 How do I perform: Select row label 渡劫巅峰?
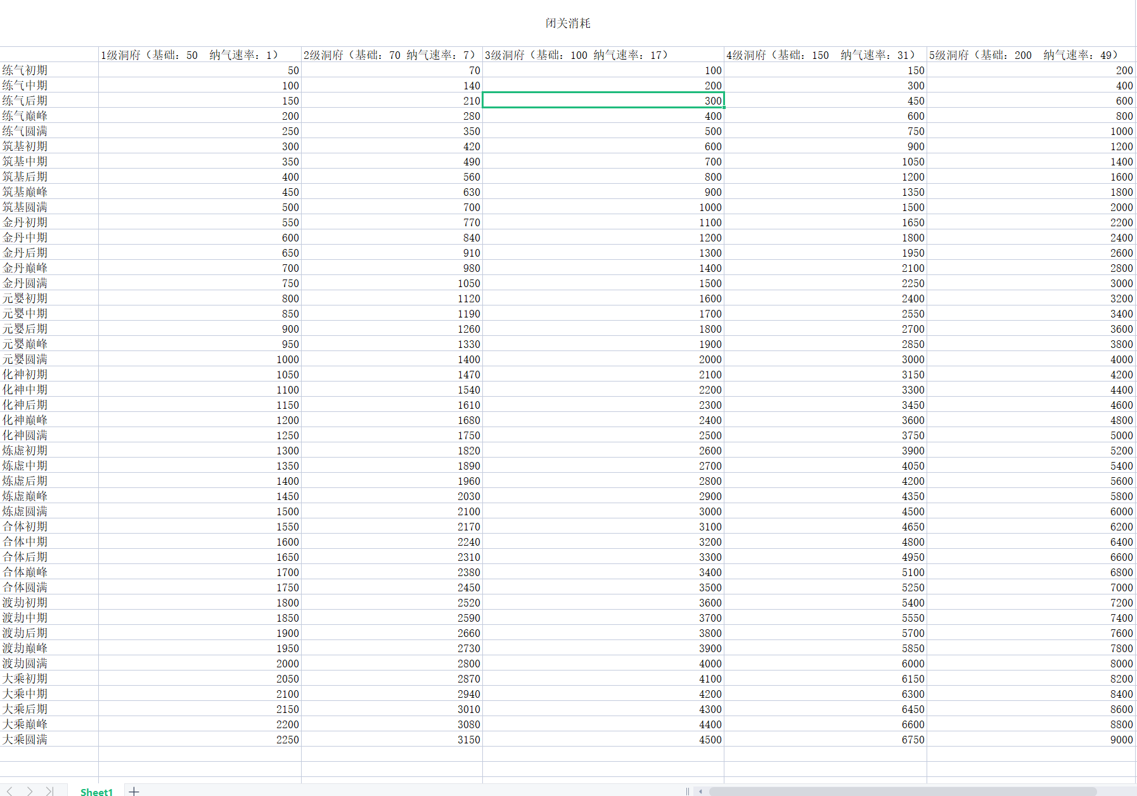pos(49,648)
